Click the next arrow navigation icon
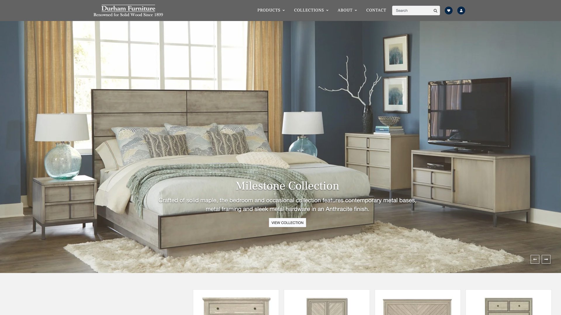The width and height of the screenshot is (561, 315). click(x=546, y=259)
